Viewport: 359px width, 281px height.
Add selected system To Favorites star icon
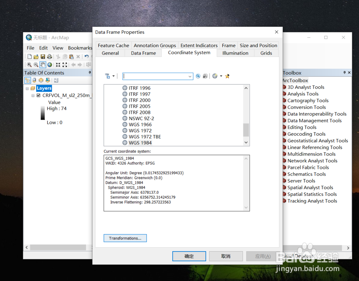pyautogui.click(x=227, y=76)
